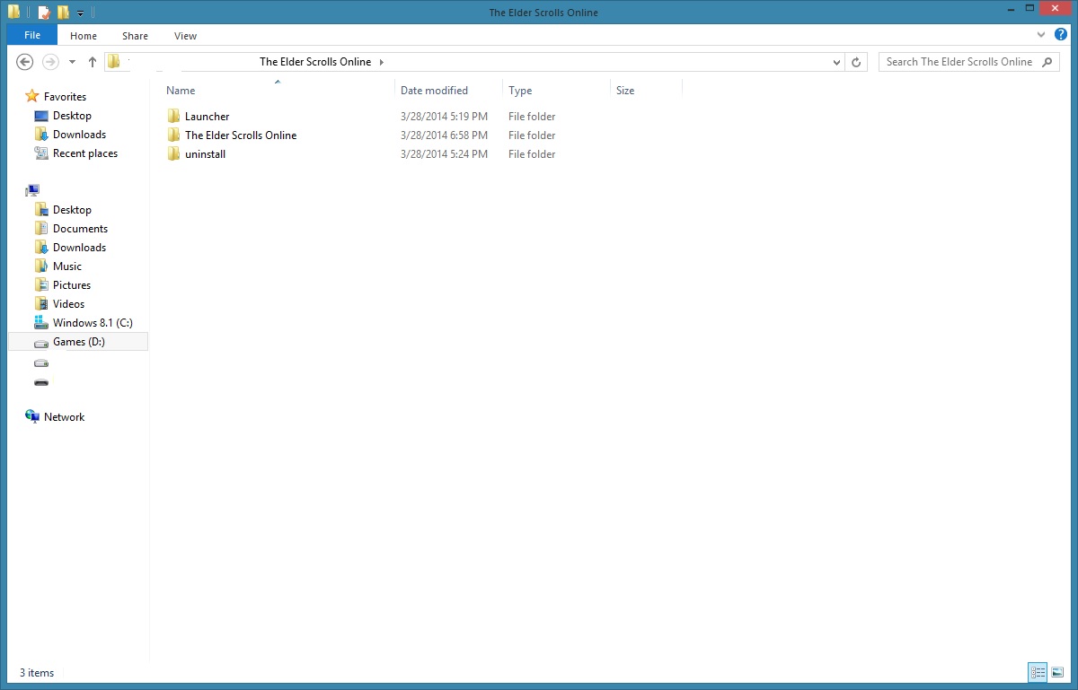The height and width of the screenshot is (690, 1078).
Task: Open Documents in navigation pane
Action: pos(80,229)
